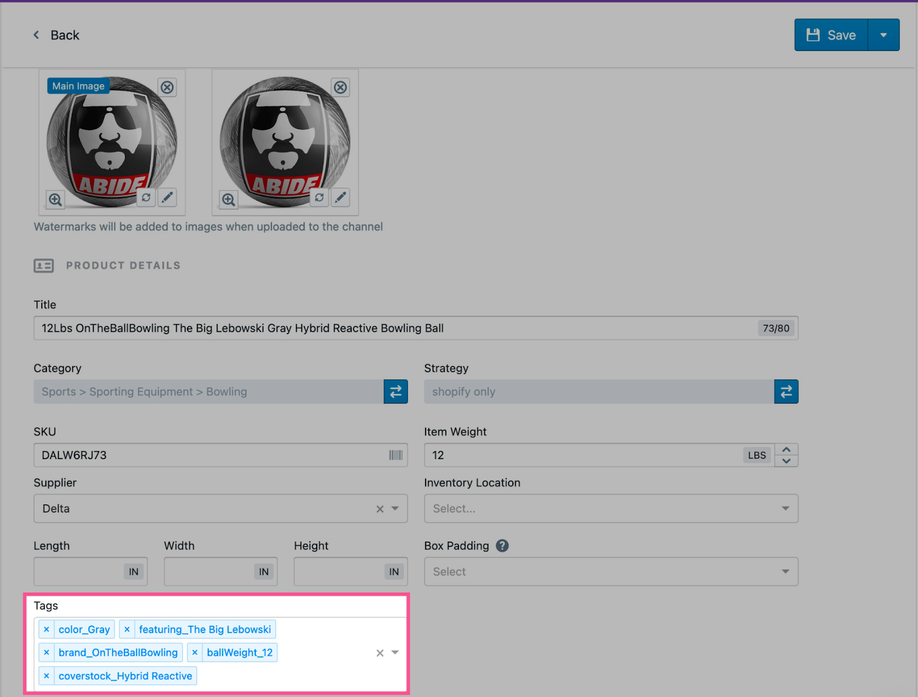Open the Save options dropdown arrow
Viewport: 918px width, 697px height.
click(884, 35)
